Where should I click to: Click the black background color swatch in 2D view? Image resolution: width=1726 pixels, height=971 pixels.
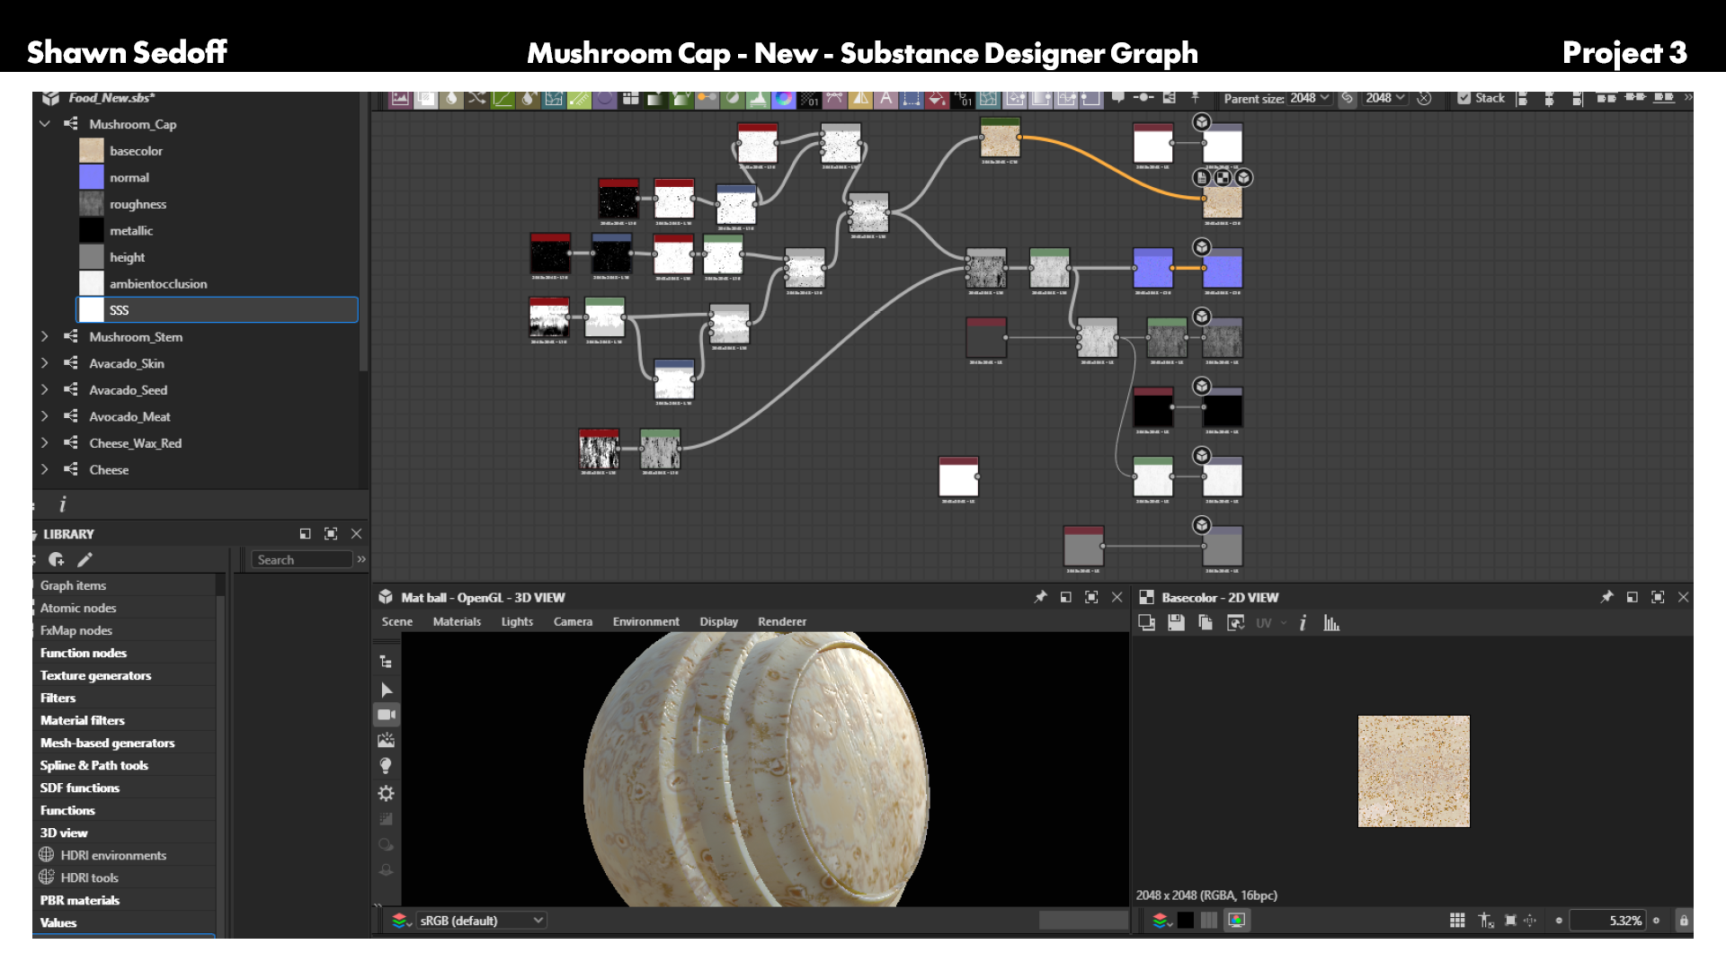(1186, 920)
